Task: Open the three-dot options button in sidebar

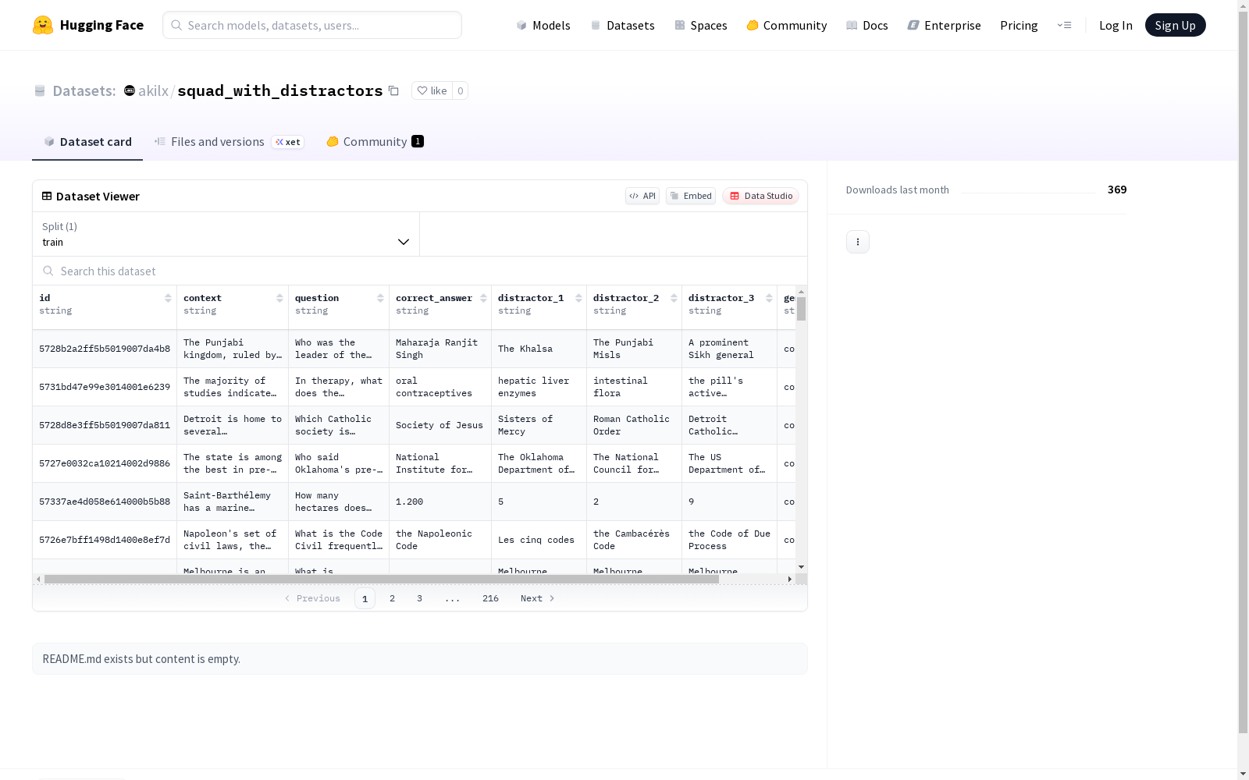Action: point(858,242)
